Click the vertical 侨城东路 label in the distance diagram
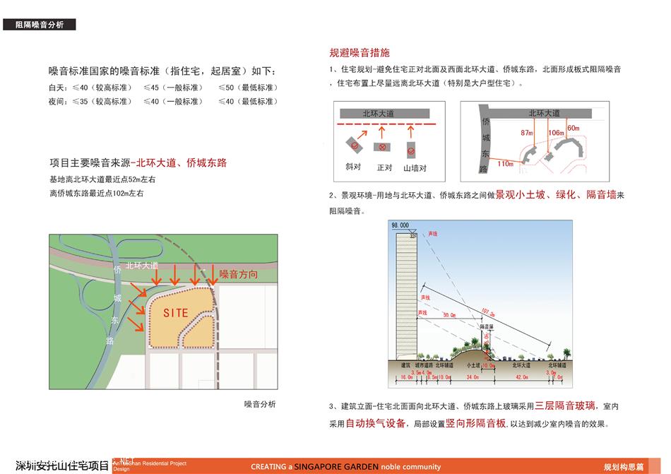 485,146
